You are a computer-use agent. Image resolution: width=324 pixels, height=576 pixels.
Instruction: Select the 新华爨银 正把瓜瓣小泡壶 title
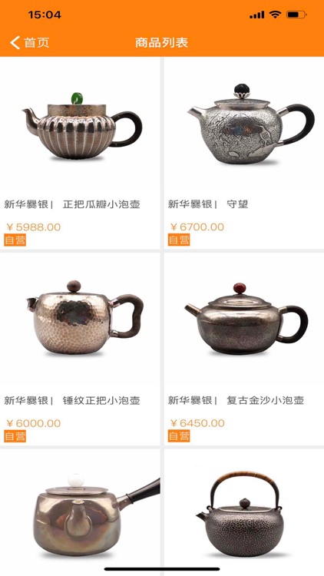(x=72, y=204)
